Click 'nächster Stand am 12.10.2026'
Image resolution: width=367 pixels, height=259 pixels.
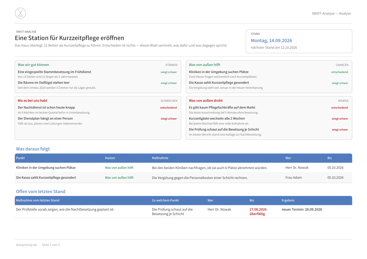tap(274, 48)
